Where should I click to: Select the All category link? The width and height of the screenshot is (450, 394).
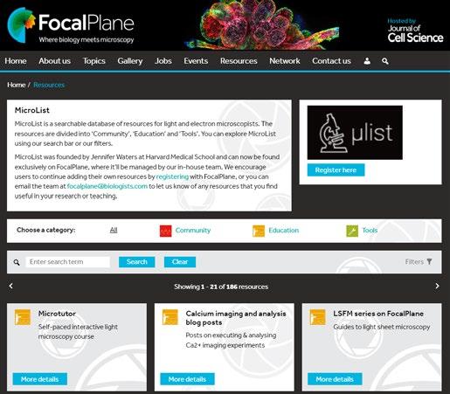coord(114,230)
